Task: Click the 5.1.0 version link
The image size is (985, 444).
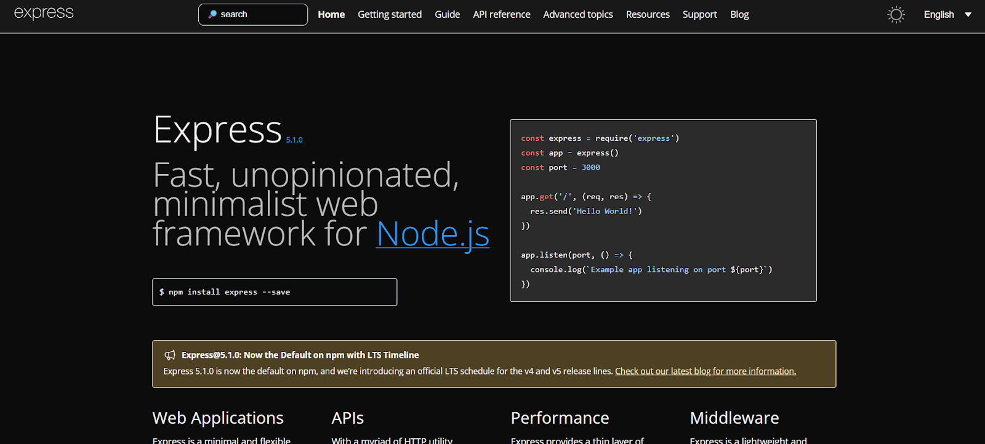Action: (x=294, y=140)
